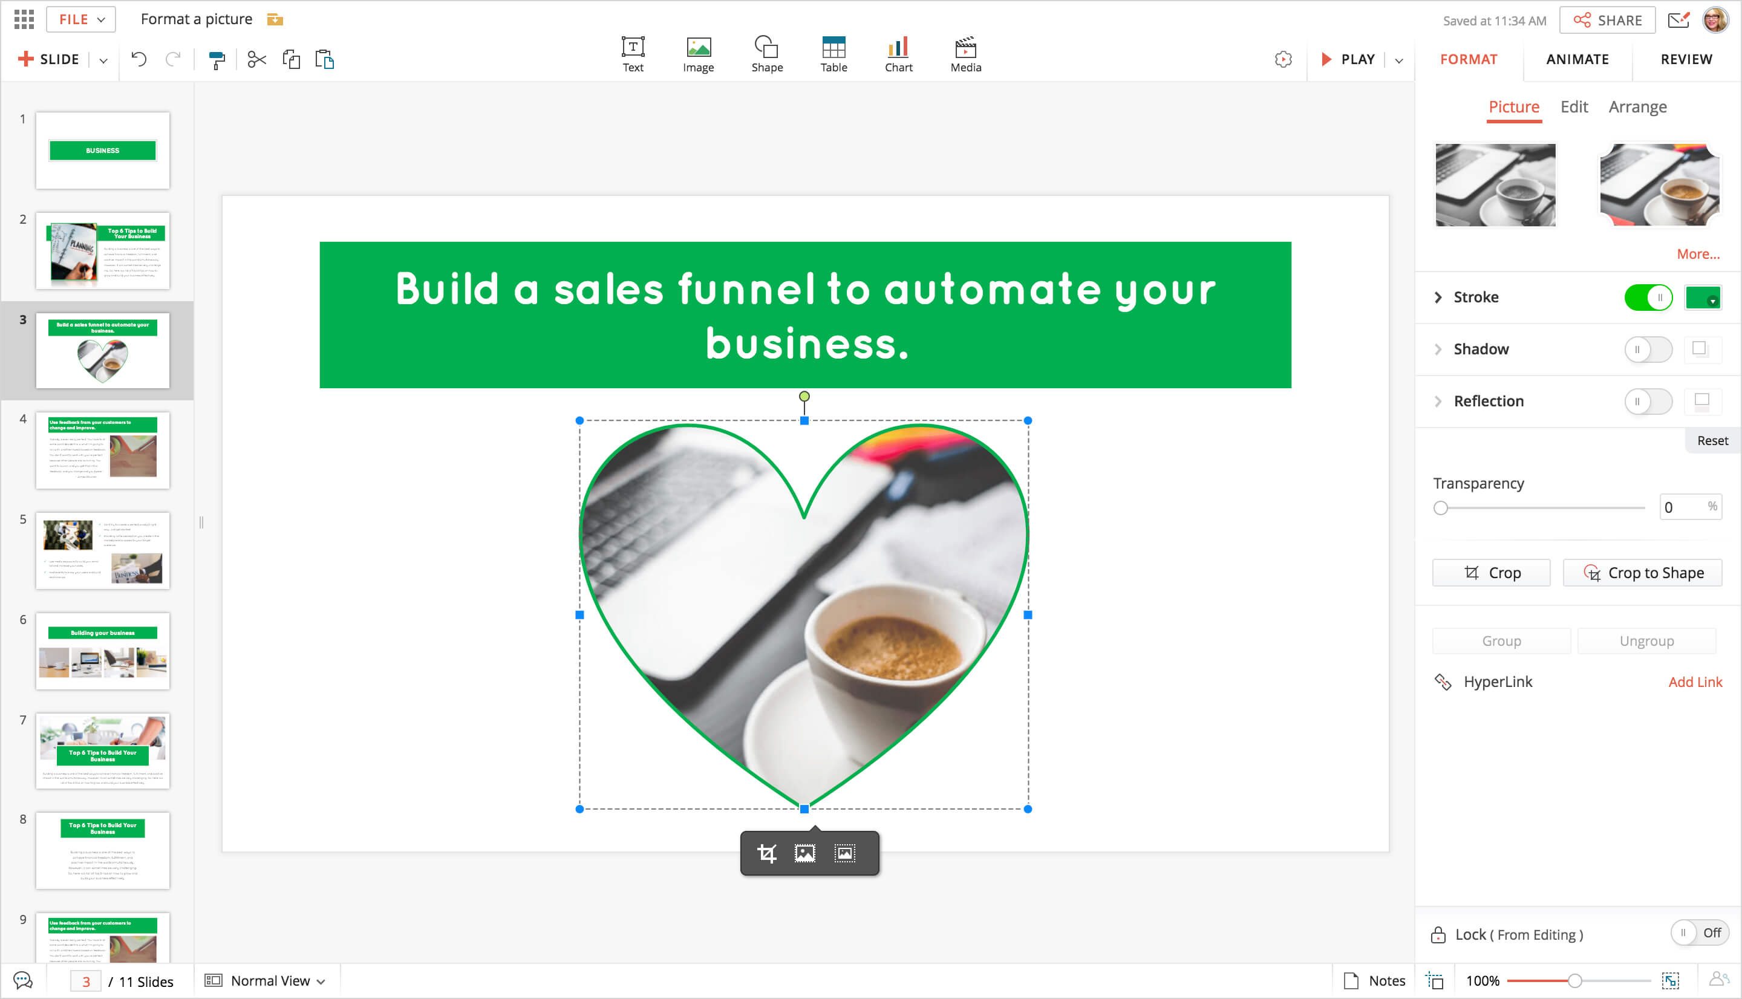The height and width of the screenshot is (999, 1742).
Task: Open the FILE dropdown menu
Action: 81,19
